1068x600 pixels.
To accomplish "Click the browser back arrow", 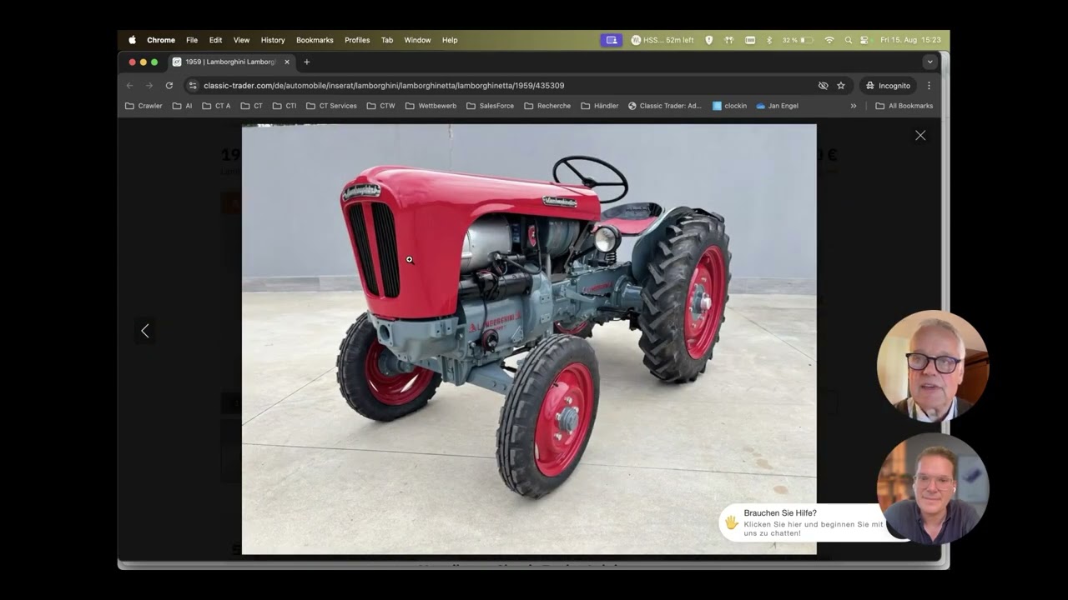I will 129,86.
